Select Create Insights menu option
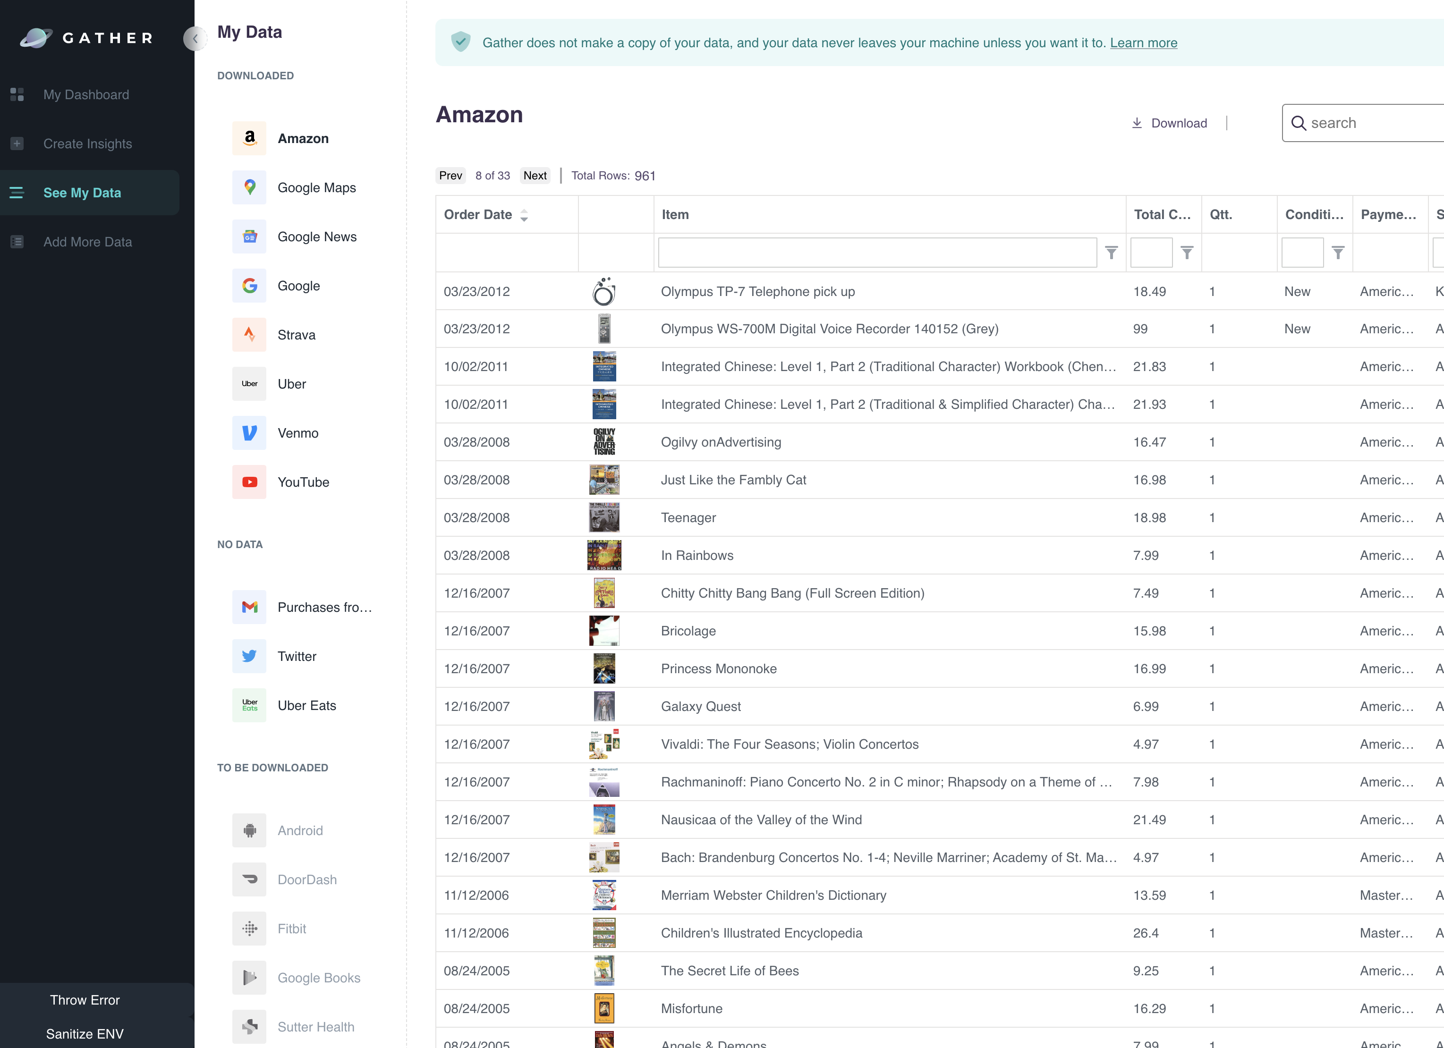 pos(87,144)
